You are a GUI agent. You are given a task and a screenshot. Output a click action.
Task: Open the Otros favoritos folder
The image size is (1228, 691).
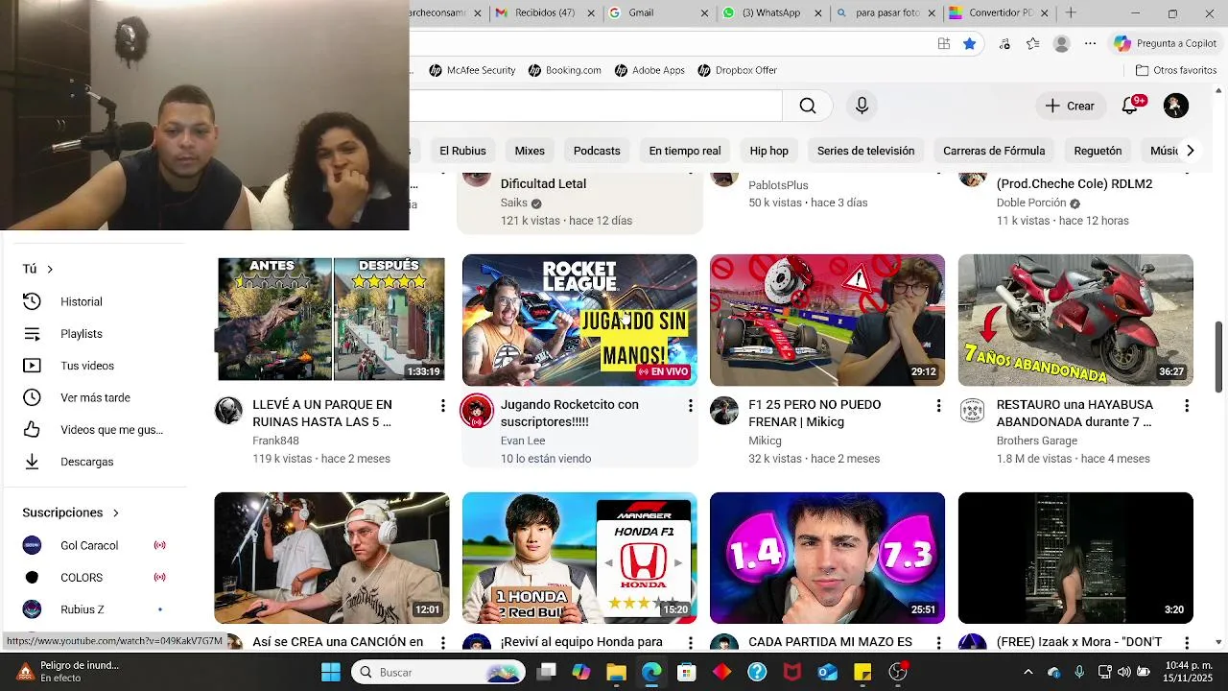1176,70
